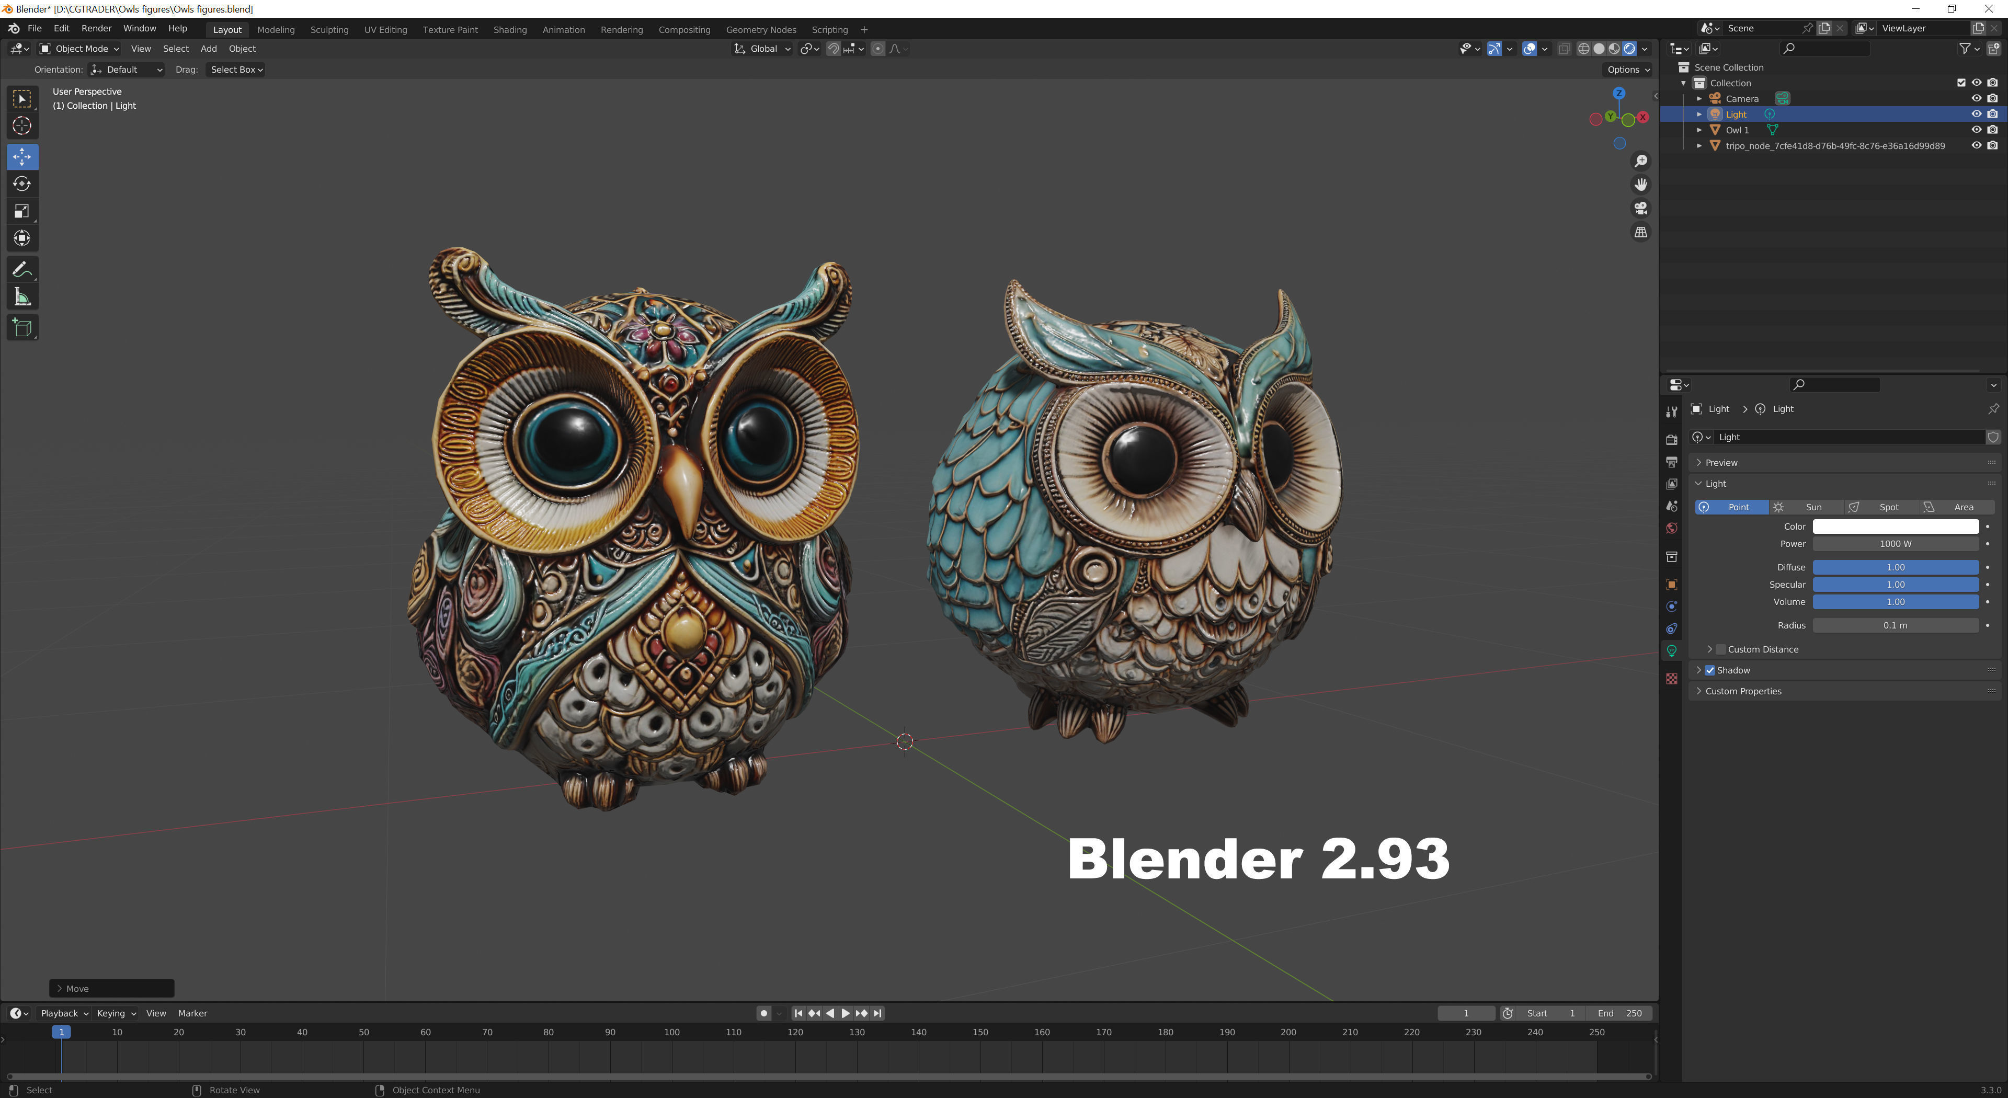The height and width of the screenshot is (1098, 2008).
Task: Select the Move tool
Action: click(x=22, y=157)
